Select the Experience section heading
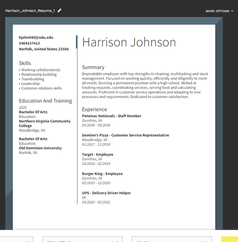Image resolution: width=238 pixels, height=242 pixels. coord(94,109)
